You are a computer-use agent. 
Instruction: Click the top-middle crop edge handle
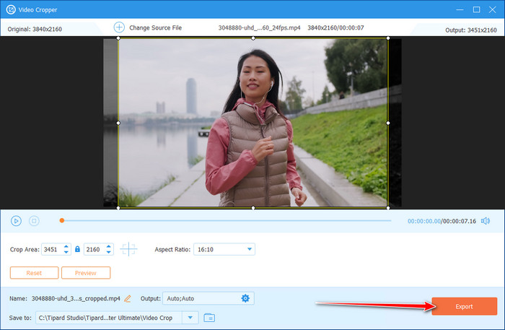253,38
